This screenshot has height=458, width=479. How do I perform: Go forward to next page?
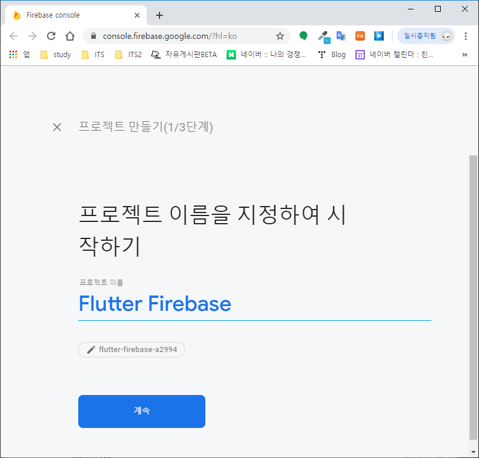pos(32,36)
